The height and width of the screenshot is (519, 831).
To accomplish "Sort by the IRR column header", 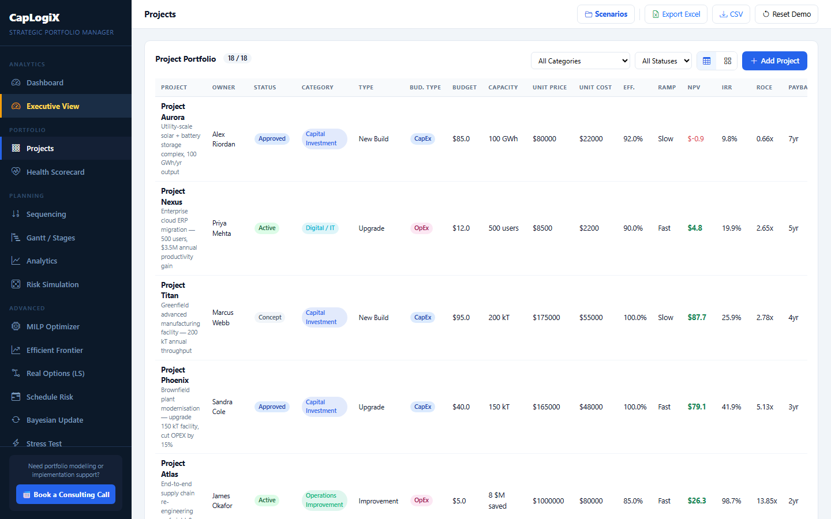I will pyautogui.click(x=727, y=88).
